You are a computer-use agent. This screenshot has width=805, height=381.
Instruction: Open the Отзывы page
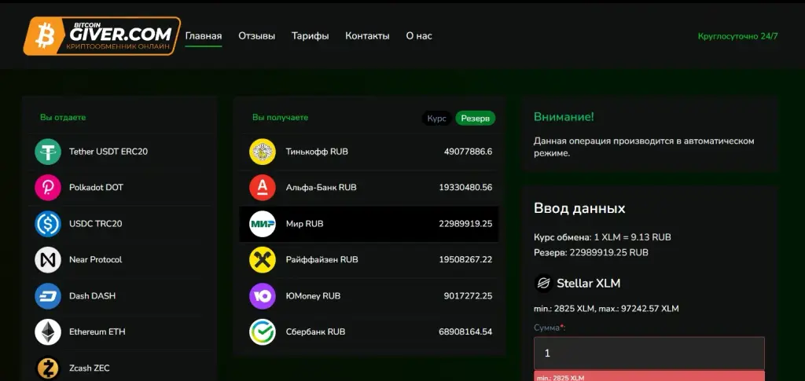(257, 36)
